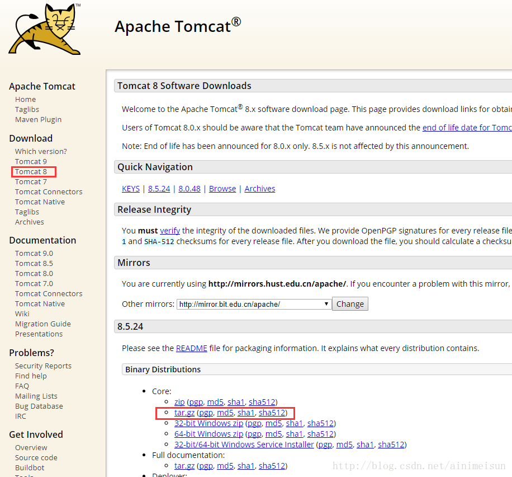This screenshot has width=512, height=477.
Task: Open Taglibs under the Download section
Action: tap(27, 212)
